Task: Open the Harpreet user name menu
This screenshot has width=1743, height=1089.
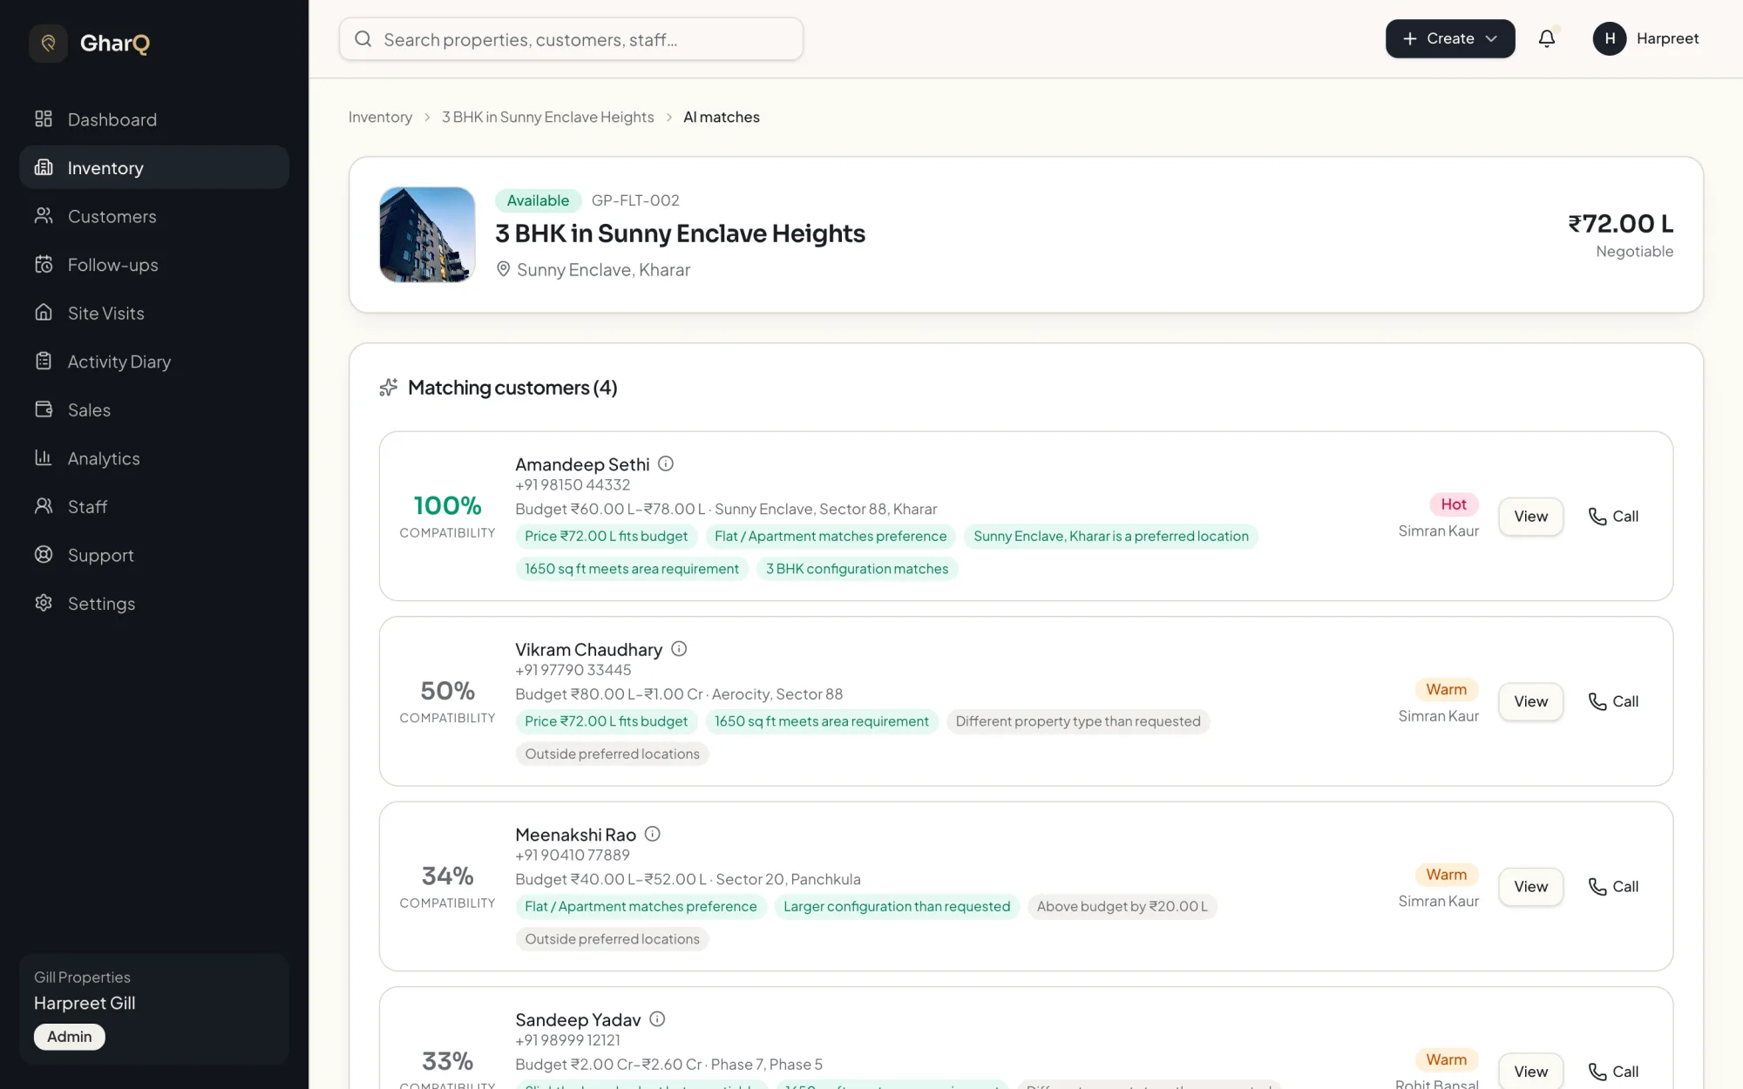Action: [x=1667, y=38]
